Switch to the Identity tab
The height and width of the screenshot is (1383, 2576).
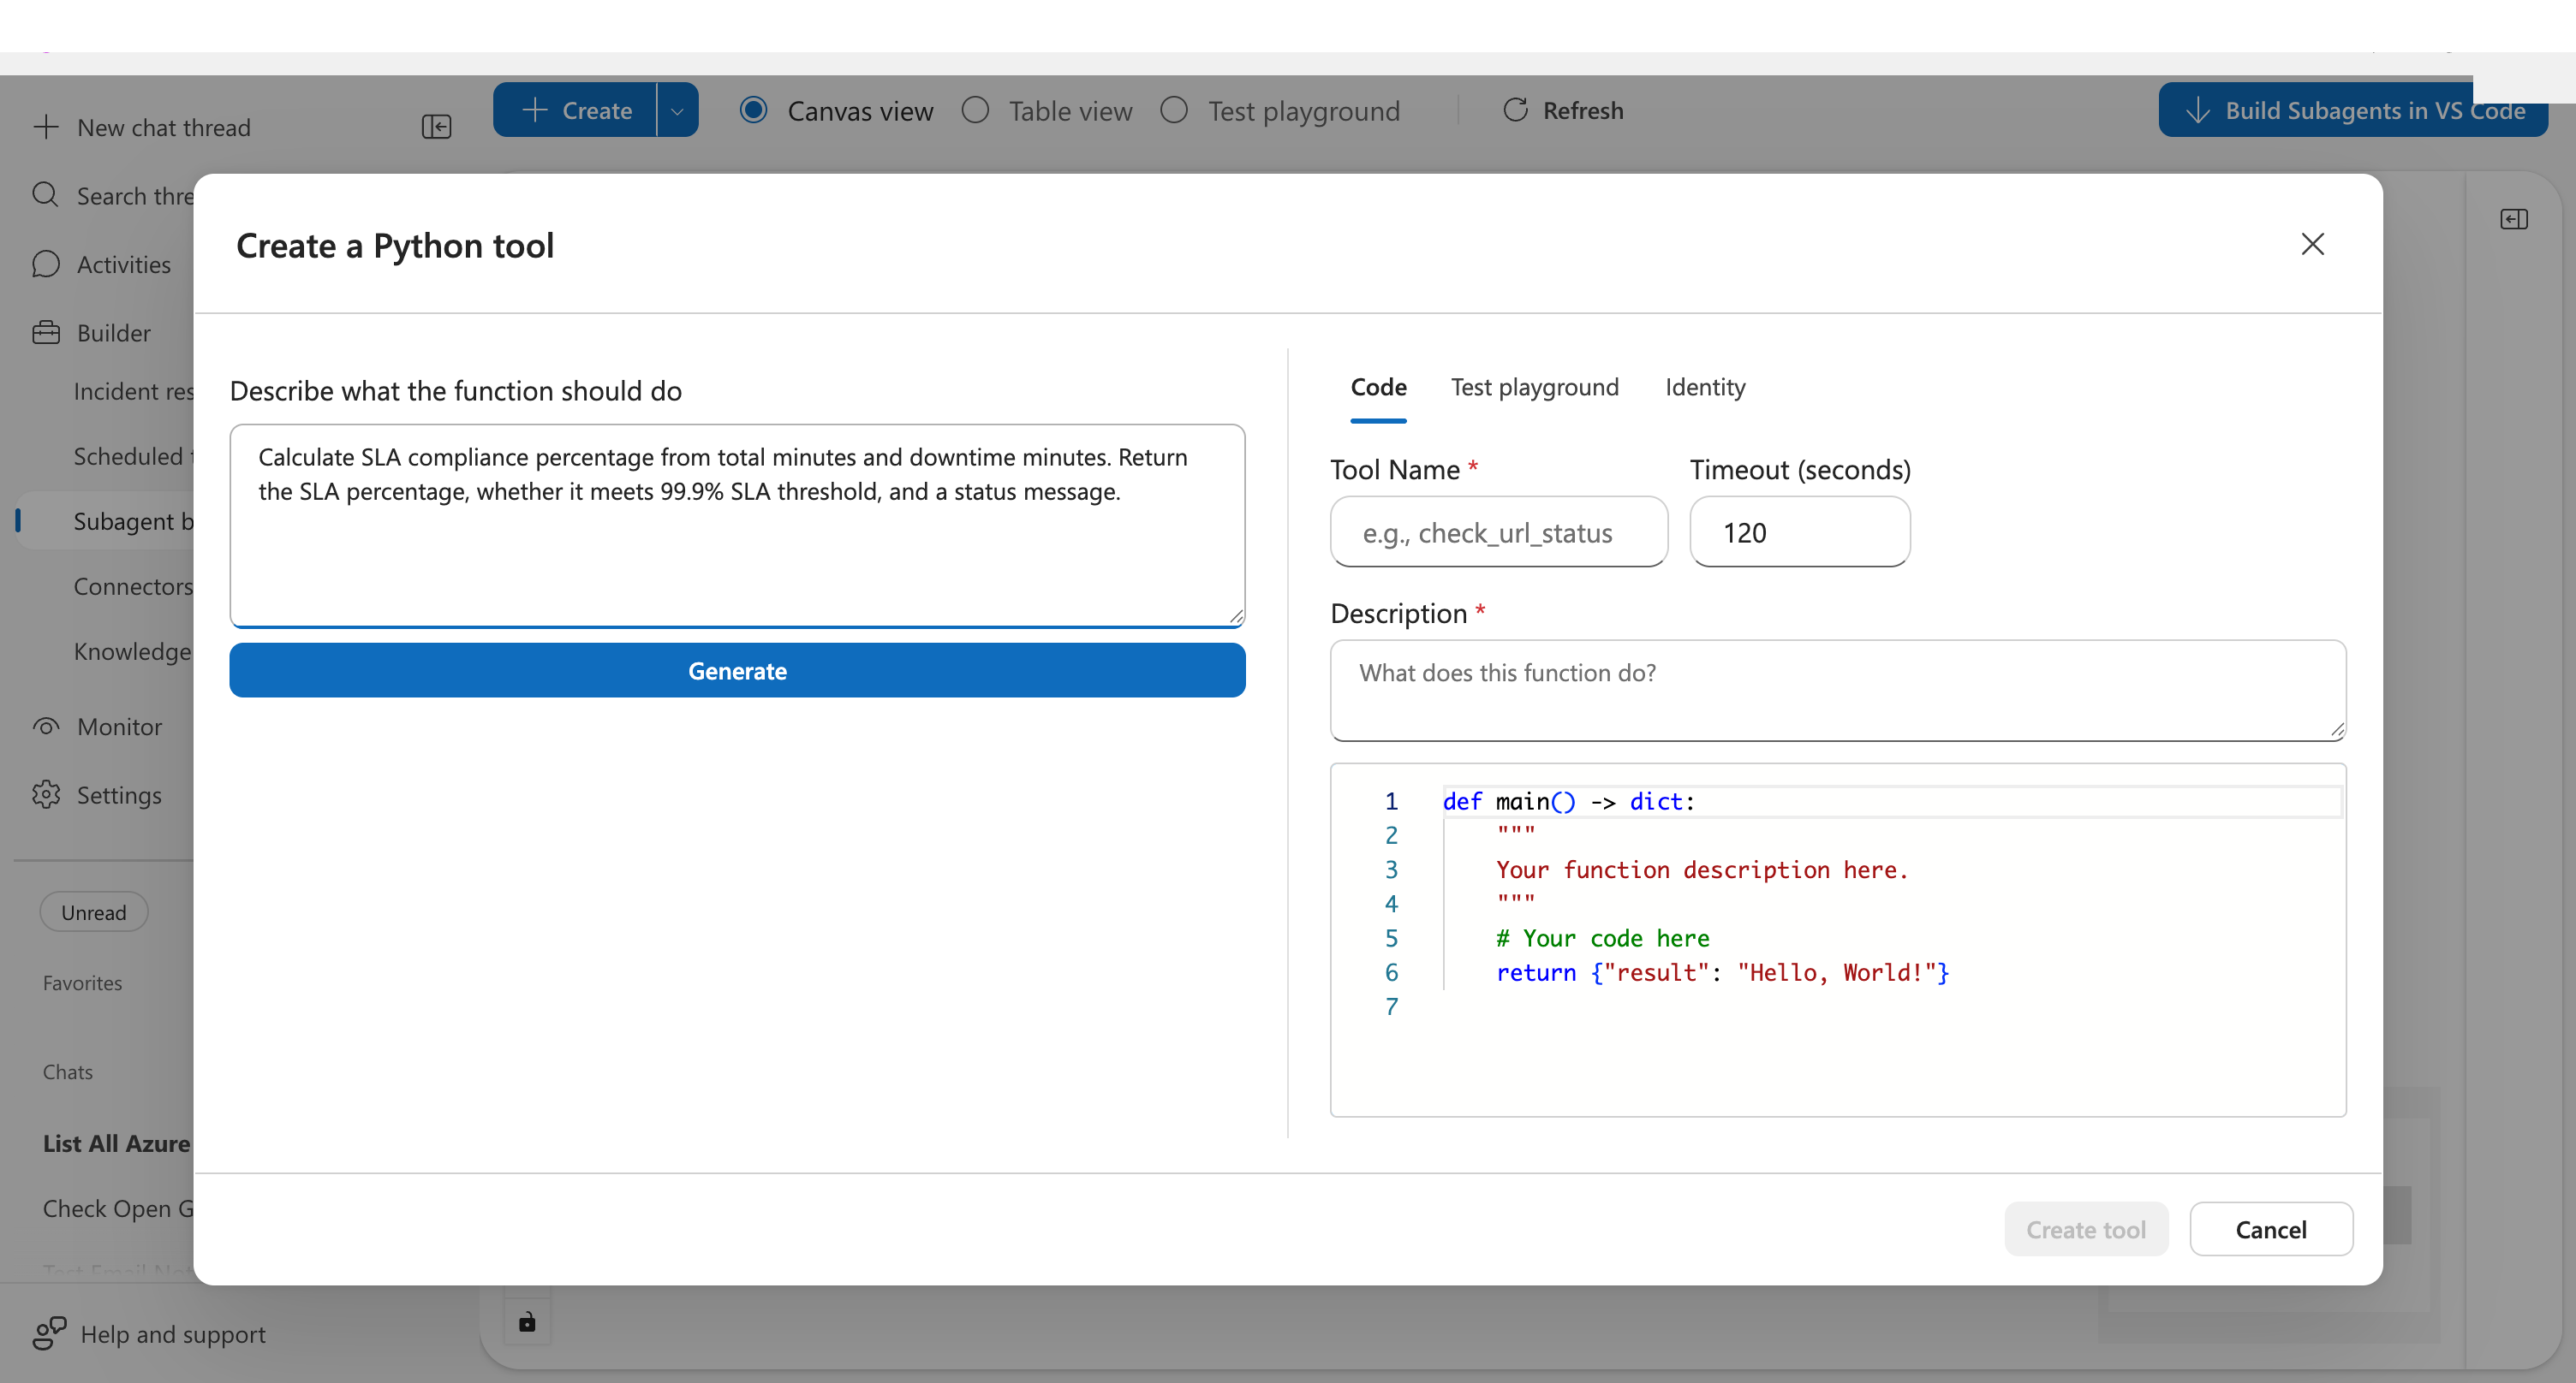tap(1705, 388)
